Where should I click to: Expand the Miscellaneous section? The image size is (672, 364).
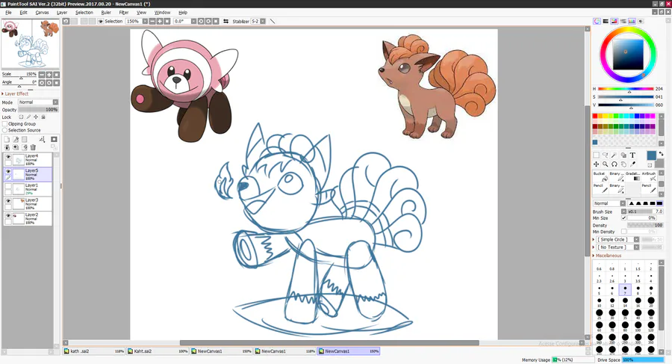click(x=607, y=256)
